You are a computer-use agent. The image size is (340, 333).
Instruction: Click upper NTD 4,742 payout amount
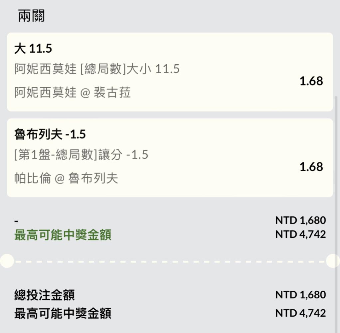click(x=300, y=234)
